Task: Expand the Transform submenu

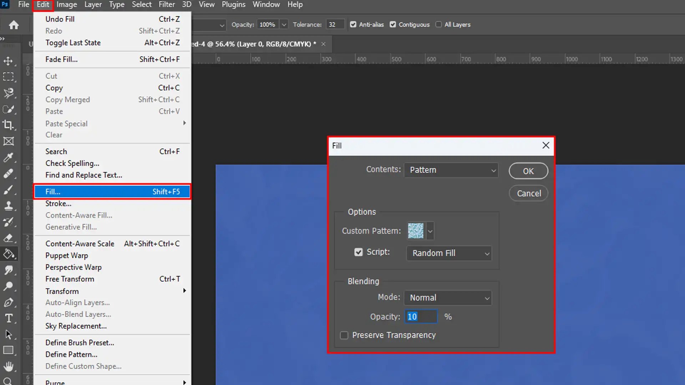Action: tap(112, 291)
